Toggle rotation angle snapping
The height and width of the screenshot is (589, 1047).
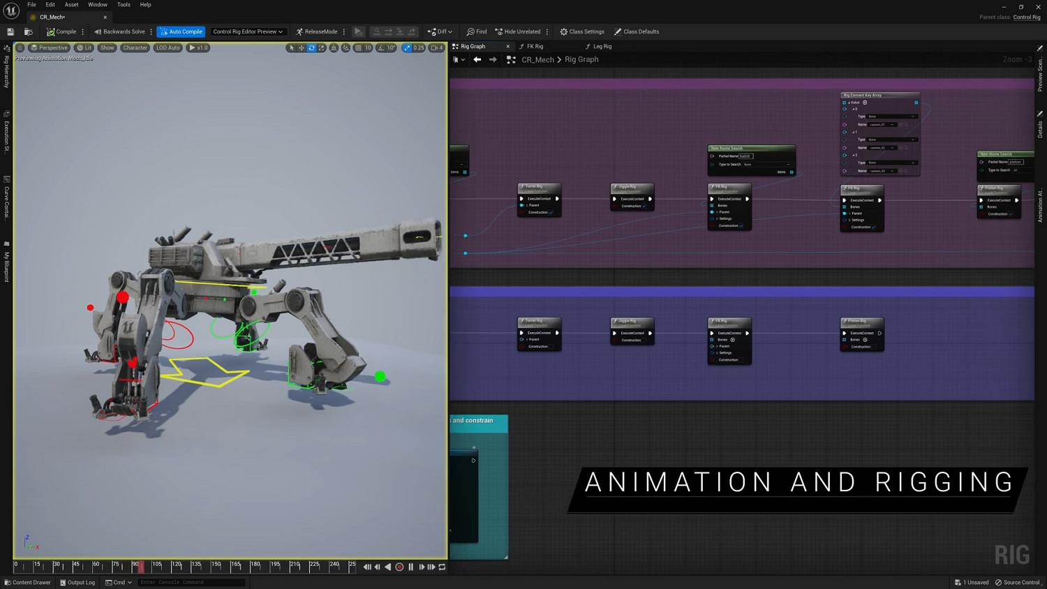tap(381, 48)
